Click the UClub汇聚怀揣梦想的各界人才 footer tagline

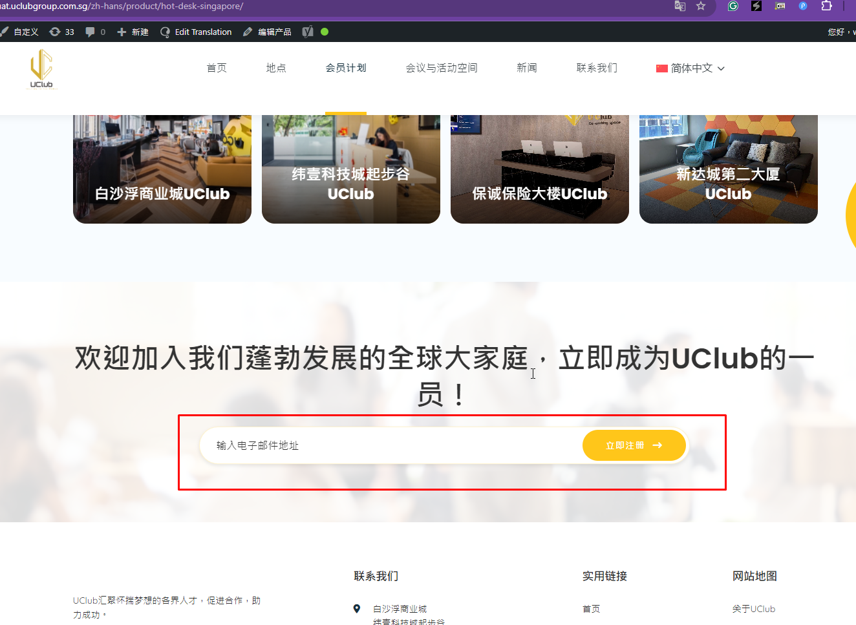[x=167, y=608]
